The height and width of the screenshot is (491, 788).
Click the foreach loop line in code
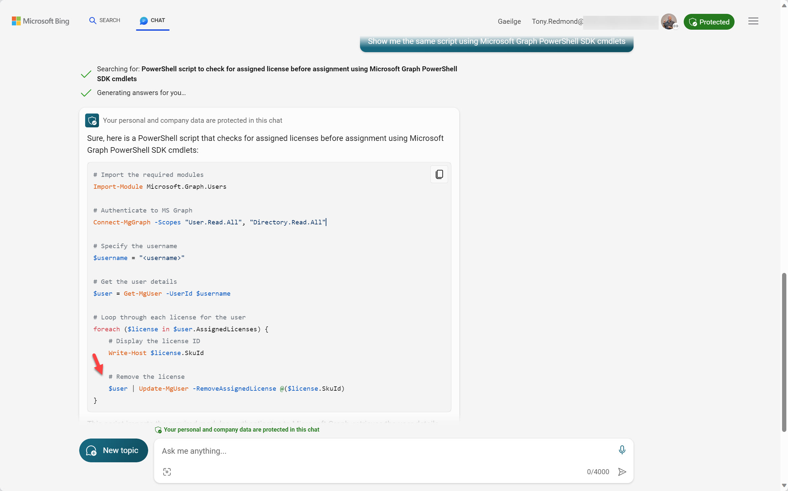click(x=181, y=329)
